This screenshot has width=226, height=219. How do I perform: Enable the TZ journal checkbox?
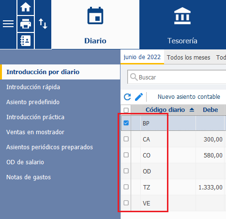(x=126, y=187)
